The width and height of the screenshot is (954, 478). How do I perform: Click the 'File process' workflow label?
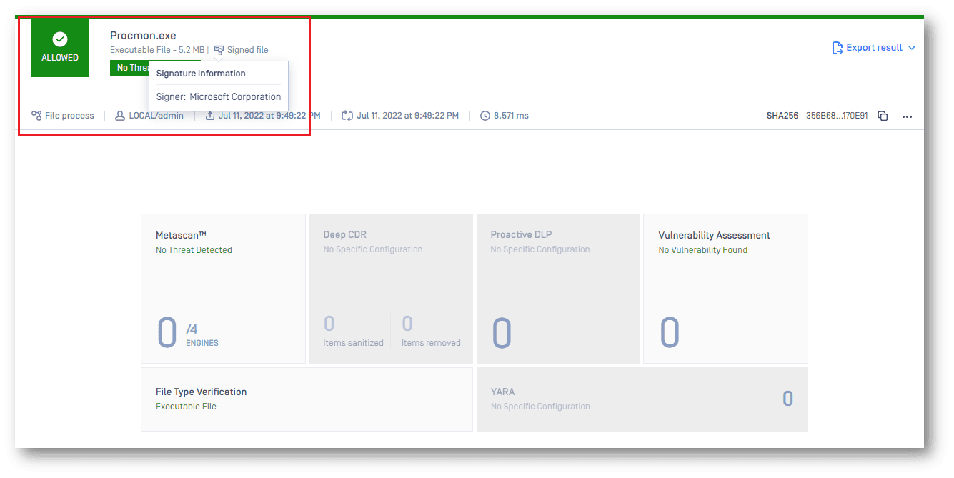pos(69,115)
